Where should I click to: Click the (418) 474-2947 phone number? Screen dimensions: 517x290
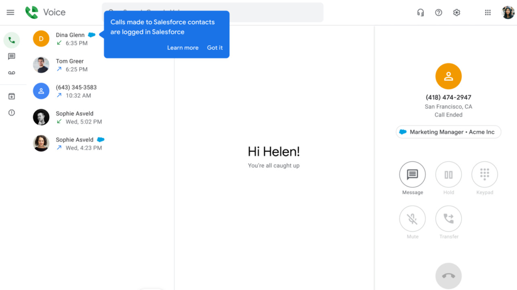tap(448, 97)
